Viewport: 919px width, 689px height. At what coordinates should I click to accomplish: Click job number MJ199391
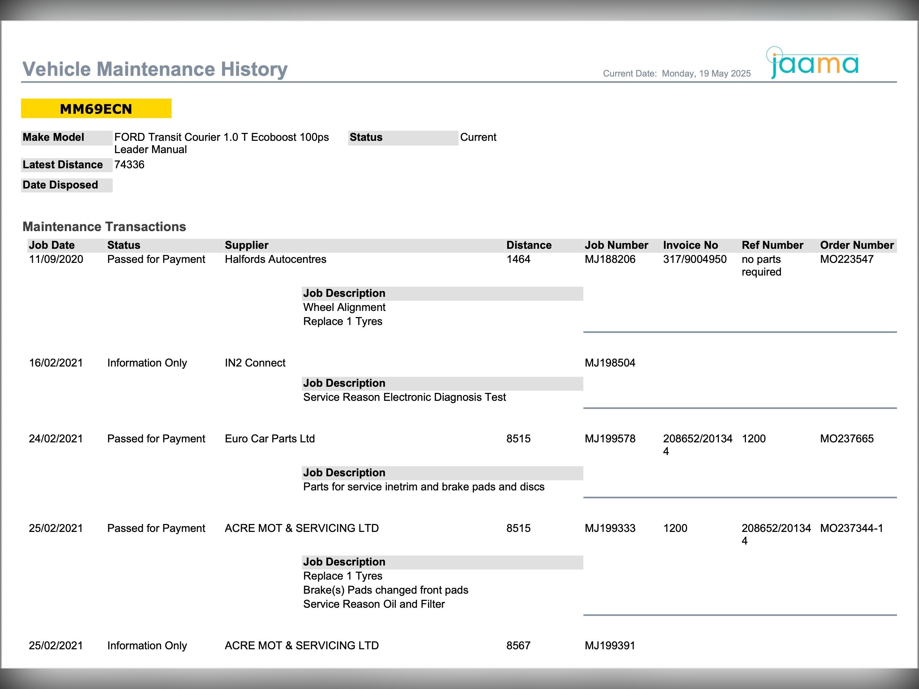click(x=610, y=645)
